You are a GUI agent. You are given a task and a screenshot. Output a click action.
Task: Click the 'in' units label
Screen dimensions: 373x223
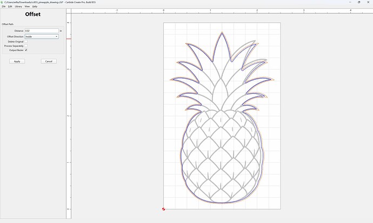pos(61,31)
